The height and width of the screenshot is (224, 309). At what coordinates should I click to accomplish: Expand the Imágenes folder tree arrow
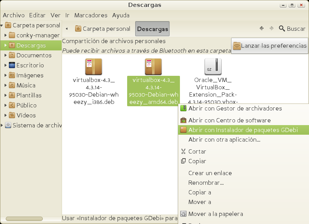tap(5, 75)
